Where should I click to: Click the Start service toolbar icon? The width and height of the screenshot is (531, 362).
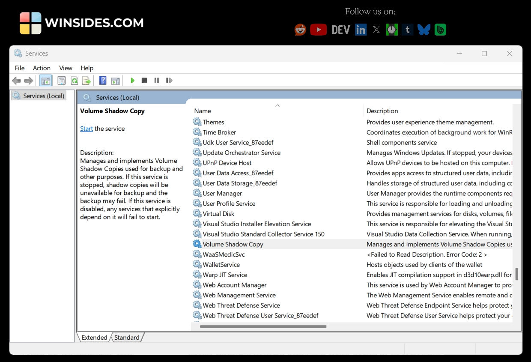coord(132,80)
